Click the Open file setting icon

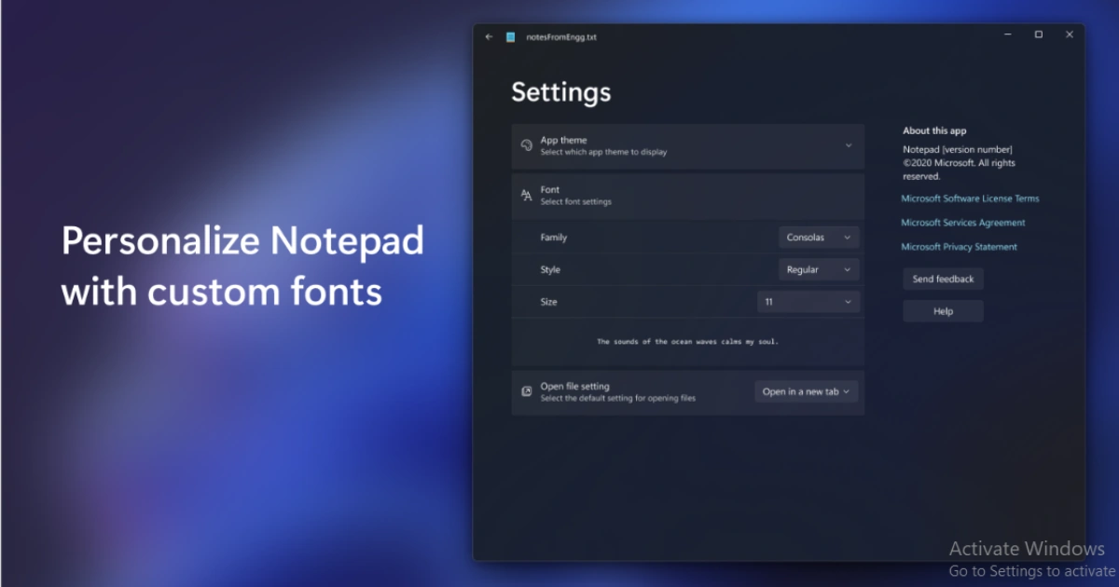[x=525, y=391]
